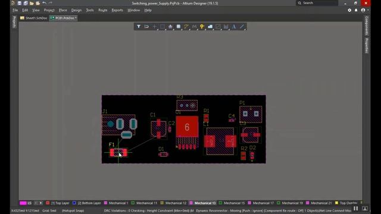Choose the Move objects cross tool
Image resolution: width=381 pixels, height=214 pixels.
coord(155,26)
